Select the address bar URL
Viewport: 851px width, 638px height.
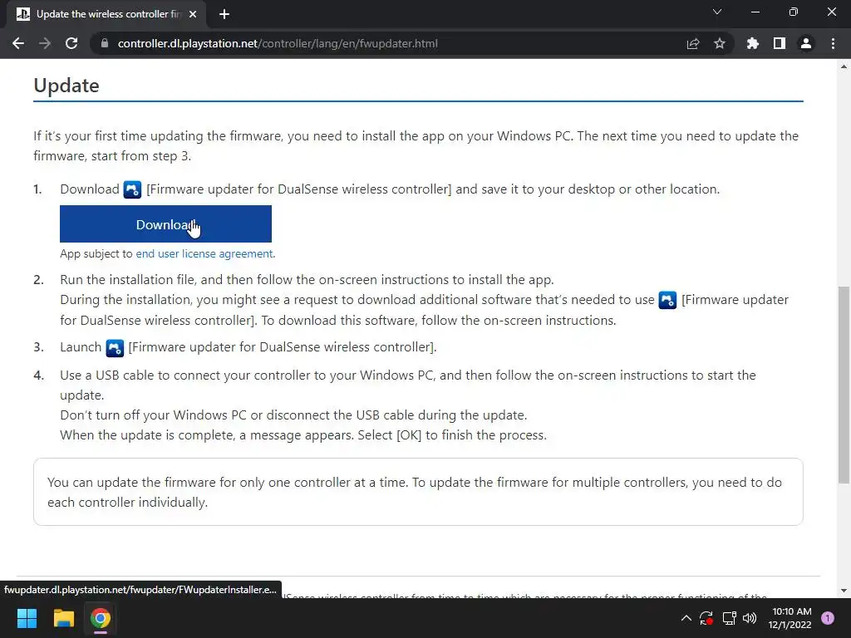[278, 43]
